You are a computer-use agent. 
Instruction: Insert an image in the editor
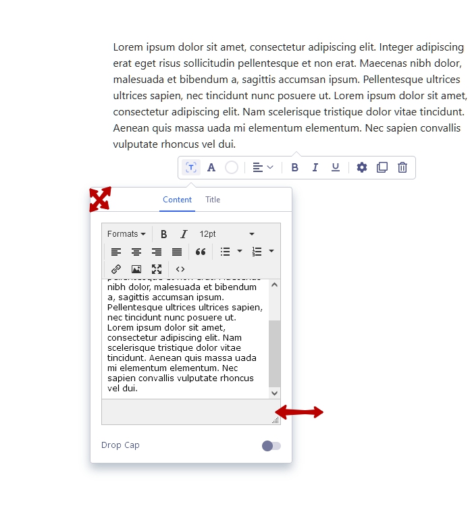136,269
